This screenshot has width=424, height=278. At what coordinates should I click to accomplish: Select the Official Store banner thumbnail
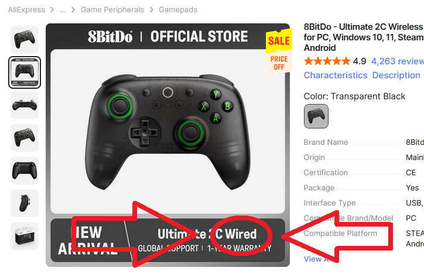click(25, 72)
